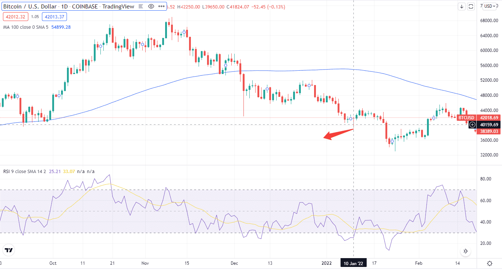This screenshot has height=271, width=502.
Task: Click the 2022 label on time axis
Action: (327, 263)
